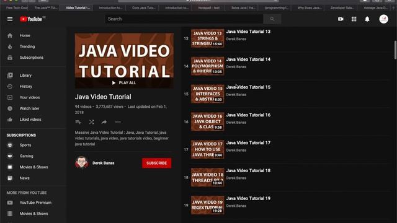Switch to Notepad browser tab
Viewport: 397px width, 223px height.
(x=208, y=8)
